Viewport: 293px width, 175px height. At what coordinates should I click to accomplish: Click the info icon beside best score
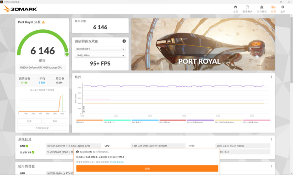pos(63,78)
